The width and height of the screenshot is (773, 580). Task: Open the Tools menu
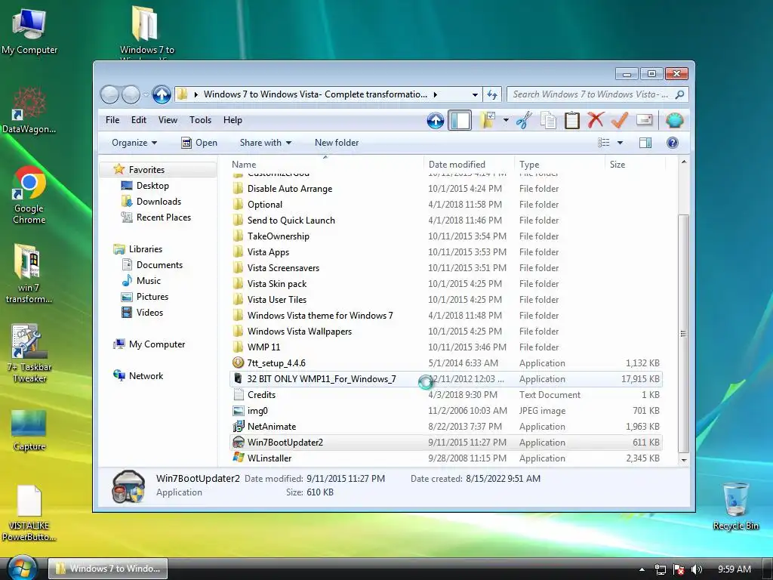[x=200, y=120]
